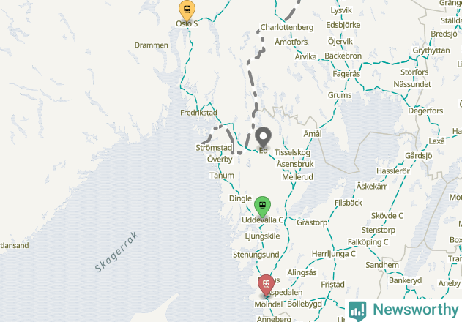Click the Åmål town label
462x322 pixels.
tap(313, 134)
